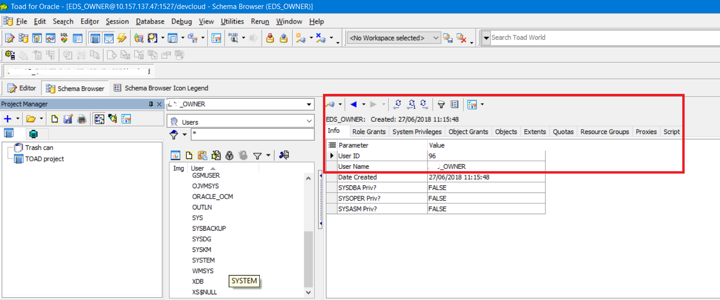The image size is (720, 300).
Task: Expand the blue plus add dropdown arrow
Action: [x=18, y=118]
